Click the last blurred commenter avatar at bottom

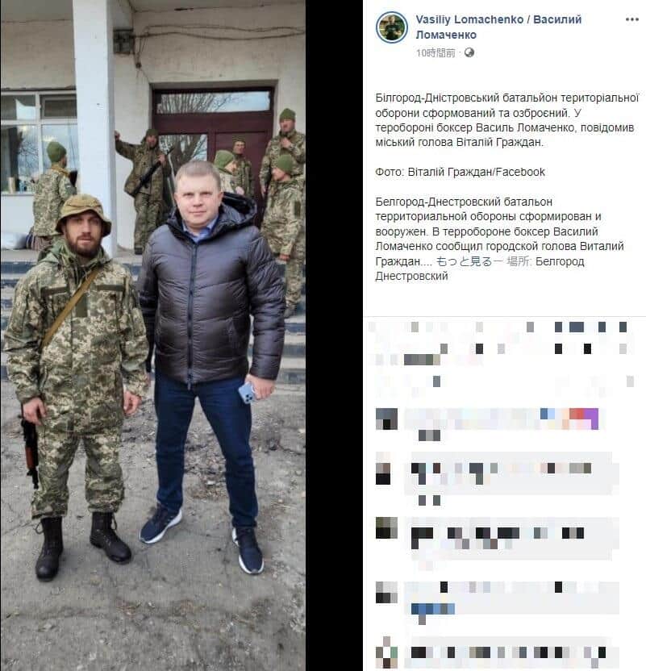point(386,652)
